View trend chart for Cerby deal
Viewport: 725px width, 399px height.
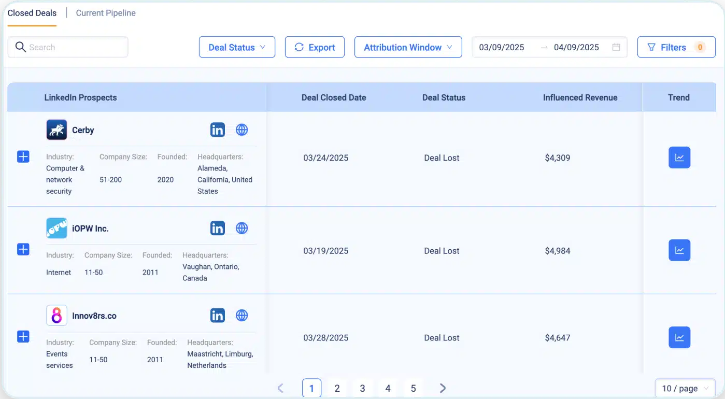pos(679,158)
